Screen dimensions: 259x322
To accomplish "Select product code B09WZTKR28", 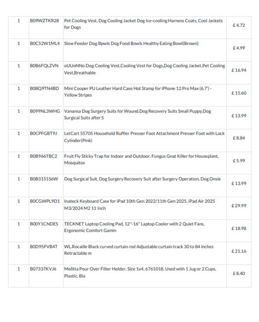I will (45, 21).
